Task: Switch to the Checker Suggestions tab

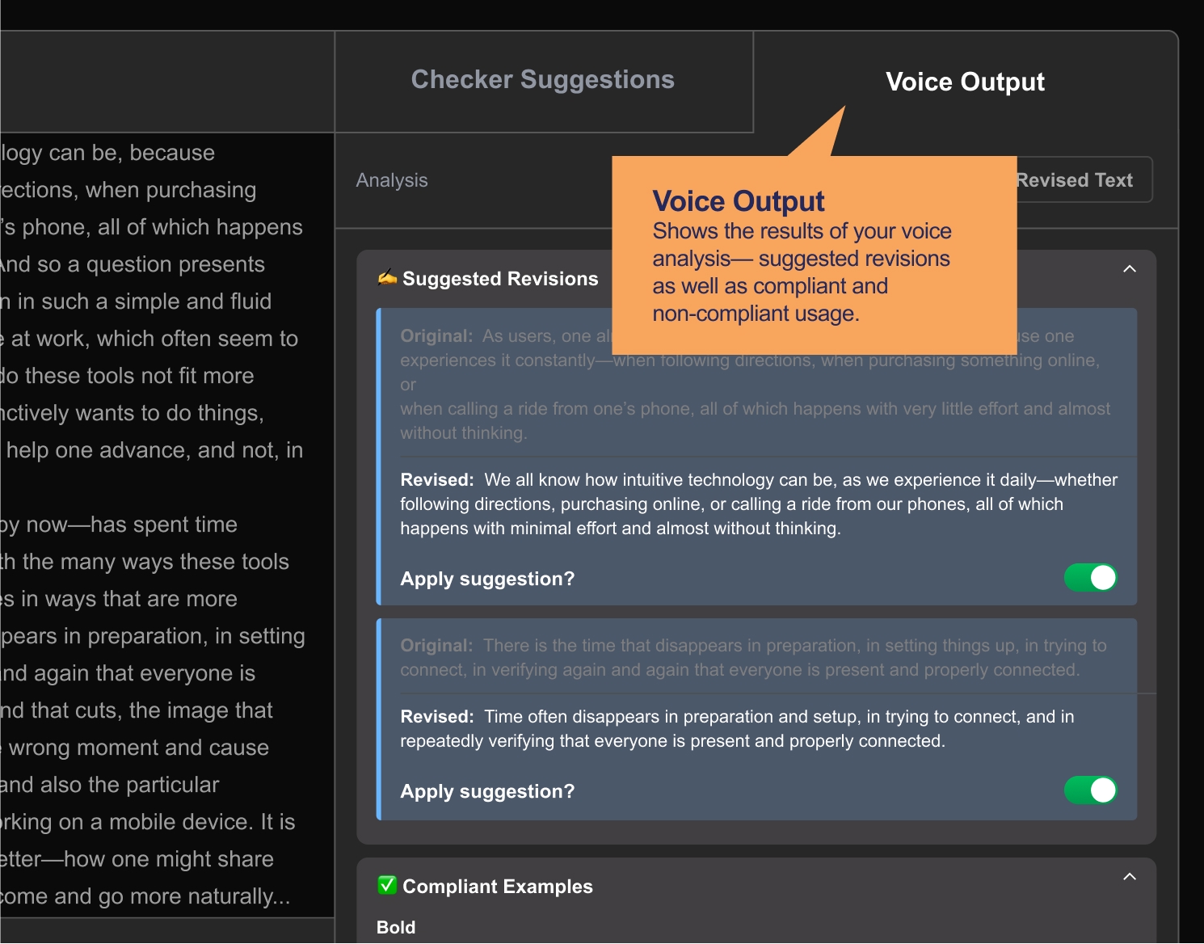Action: [543, 80]
